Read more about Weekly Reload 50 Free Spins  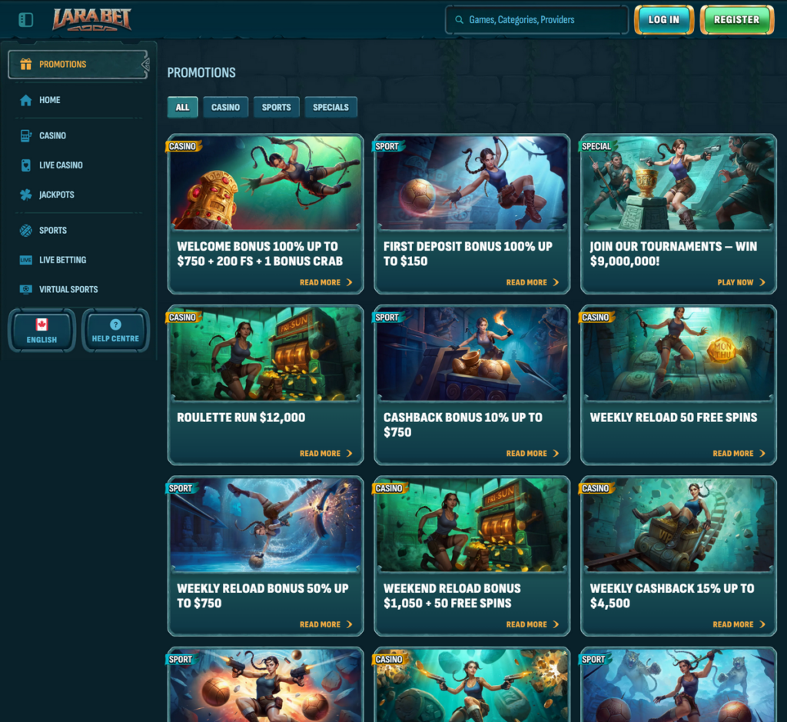coord(739,454)
